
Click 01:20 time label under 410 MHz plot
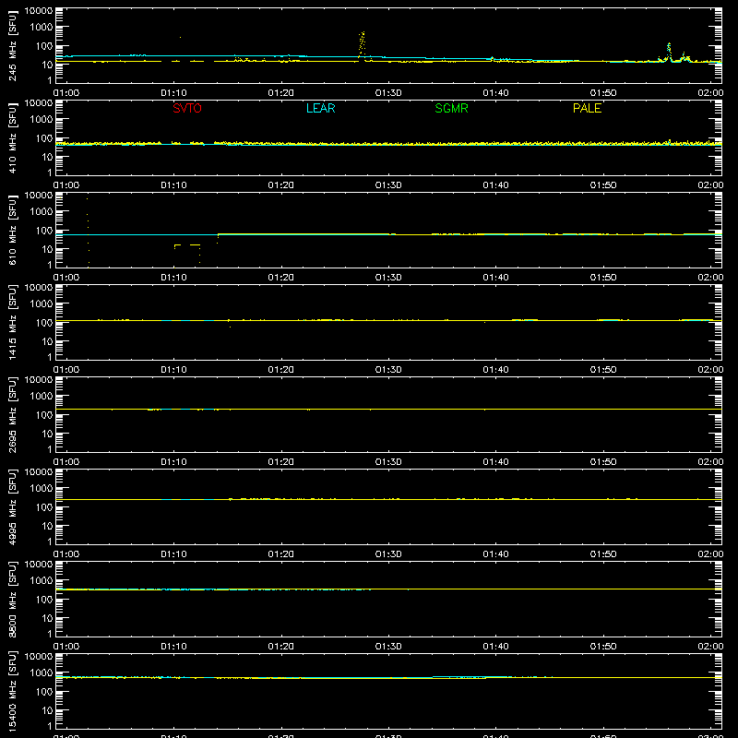(x=281, y=185)
